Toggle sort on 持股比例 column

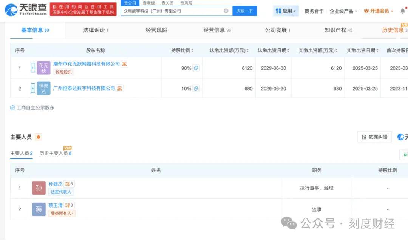[192, 50]
